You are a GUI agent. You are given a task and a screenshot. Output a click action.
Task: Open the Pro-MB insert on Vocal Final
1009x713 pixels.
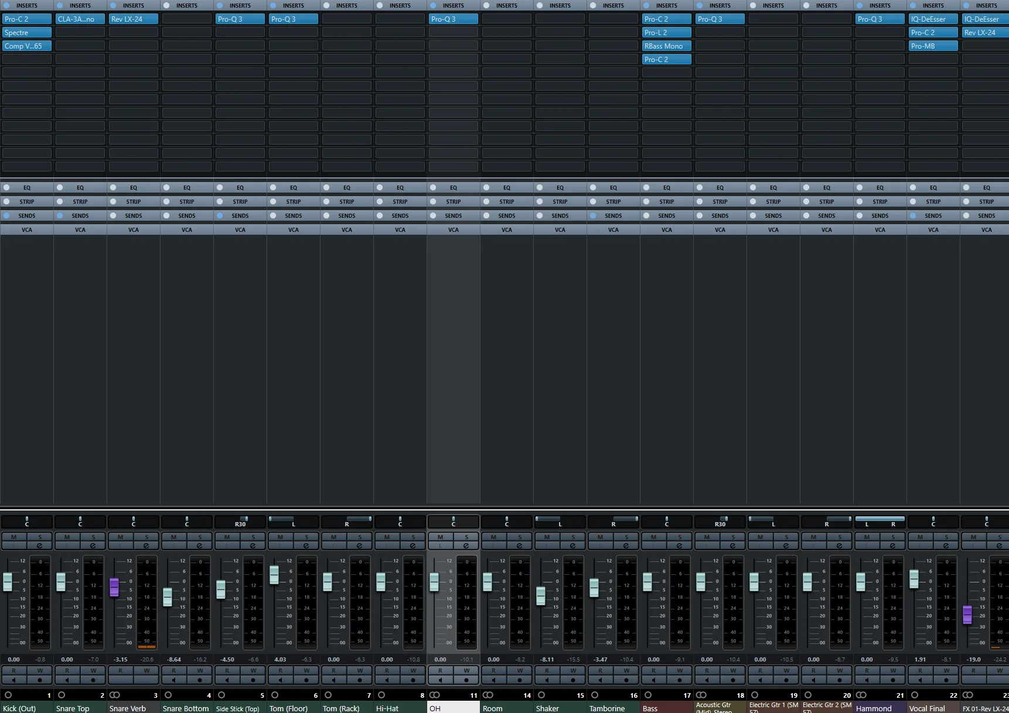[933, 46]
